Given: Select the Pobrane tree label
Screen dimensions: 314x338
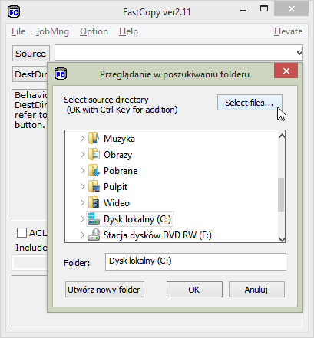Looking at the screenshot, I should coord(121,171).
